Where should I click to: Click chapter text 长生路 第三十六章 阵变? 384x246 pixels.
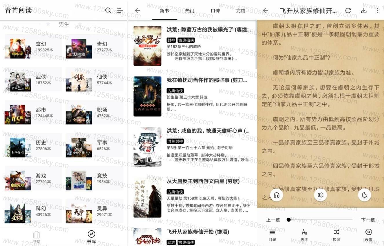click(x=187, y=97)
